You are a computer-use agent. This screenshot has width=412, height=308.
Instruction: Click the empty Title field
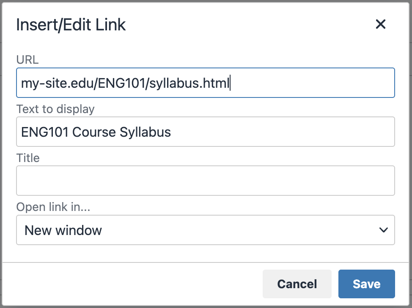coord(205,181)
